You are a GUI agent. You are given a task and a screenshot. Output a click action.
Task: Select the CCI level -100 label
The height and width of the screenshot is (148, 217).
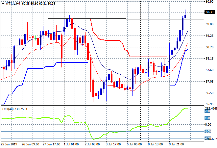(x=208, y=131)
